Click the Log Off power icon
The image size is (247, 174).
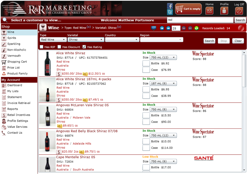pos(239,11)
